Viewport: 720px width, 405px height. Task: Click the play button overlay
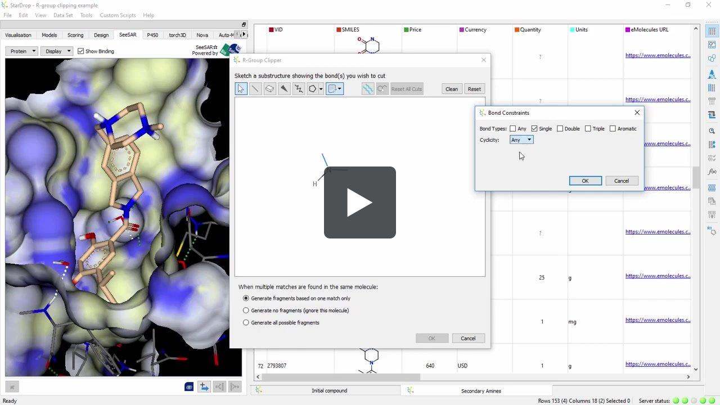coord(360,202)
